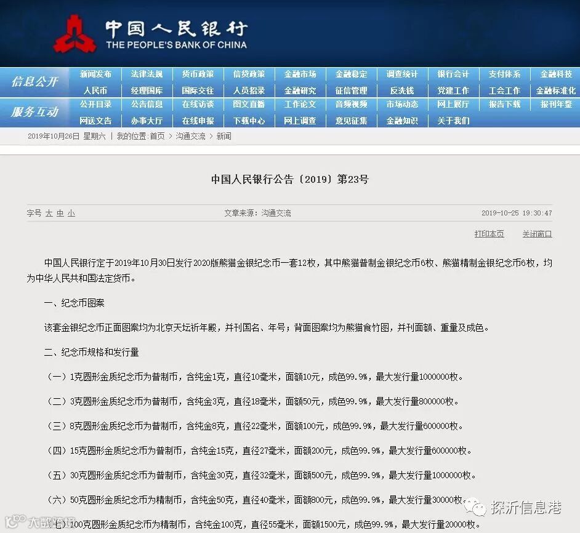Visit 网上调查 page
This screenshot has height=533, width=580.
(x=300, y=121)
